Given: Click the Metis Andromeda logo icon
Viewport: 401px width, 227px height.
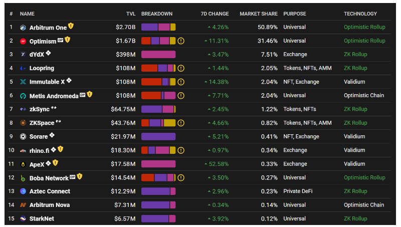Looking at the screenshot, I should 23,96.
